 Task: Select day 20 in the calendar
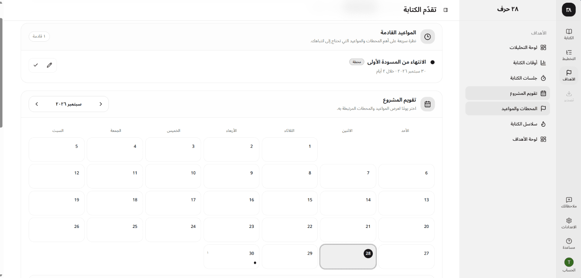[406, 230]
